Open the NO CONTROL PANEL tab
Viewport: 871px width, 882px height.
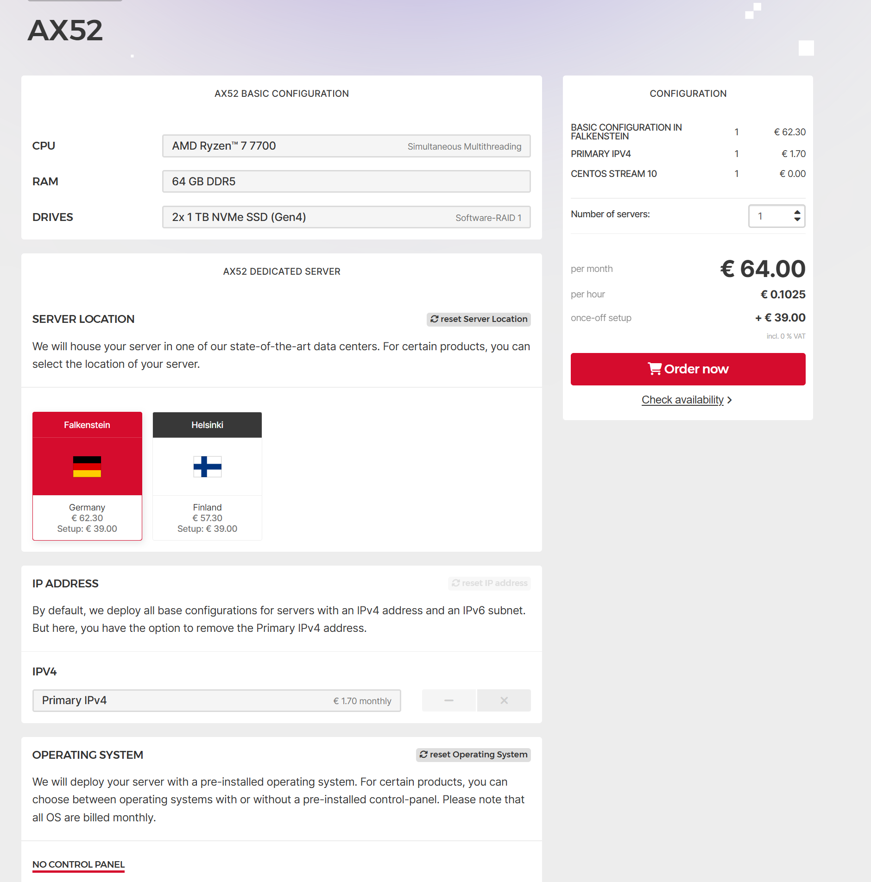tap(78, 864)
